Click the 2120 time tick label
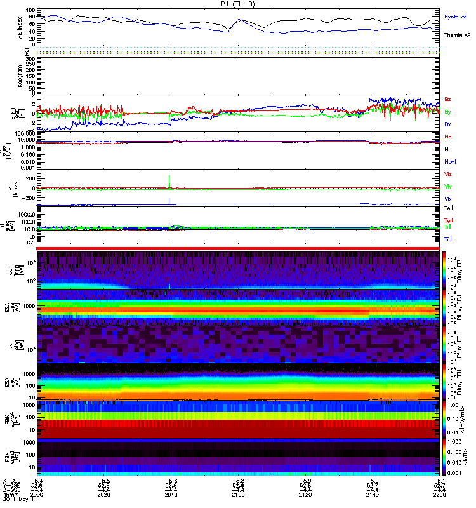The image size is (476, 508). (x=305, y=495)
